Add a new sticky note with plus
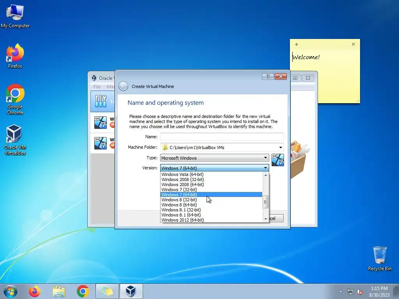This screenshot has height=299, width=399. point(297,44)
